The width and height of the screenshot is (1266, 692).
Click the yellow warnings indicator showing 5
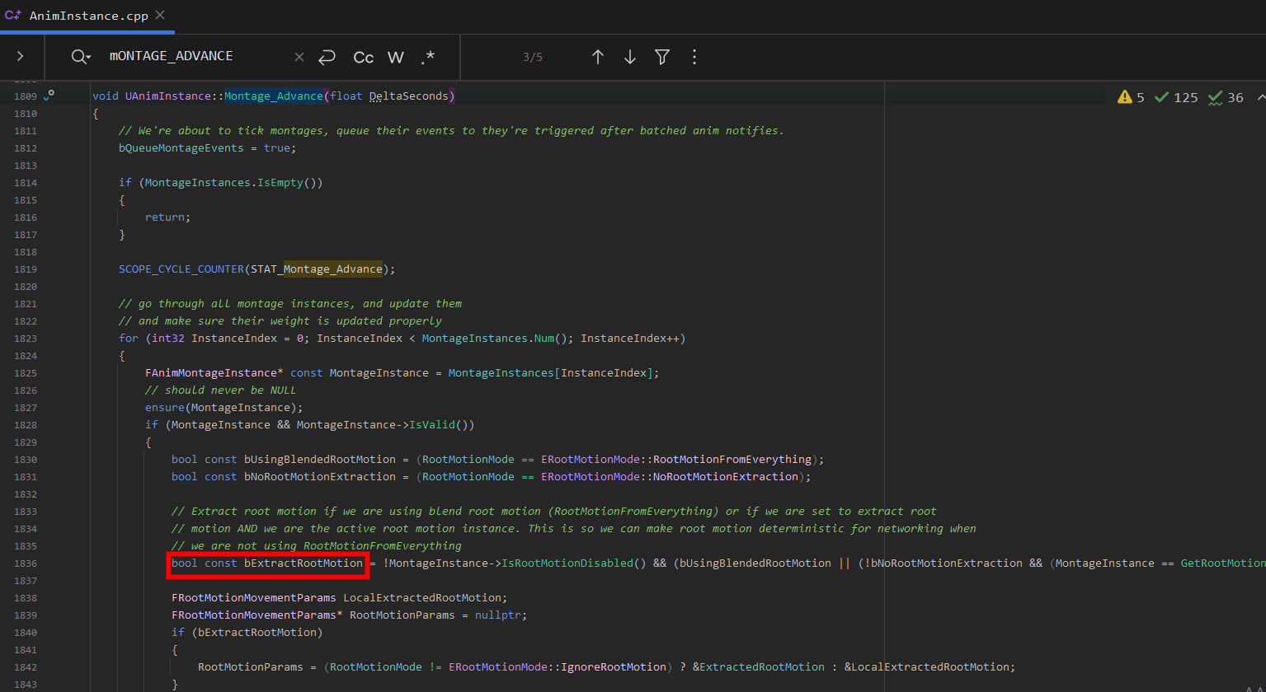(x=1131, y=97)
